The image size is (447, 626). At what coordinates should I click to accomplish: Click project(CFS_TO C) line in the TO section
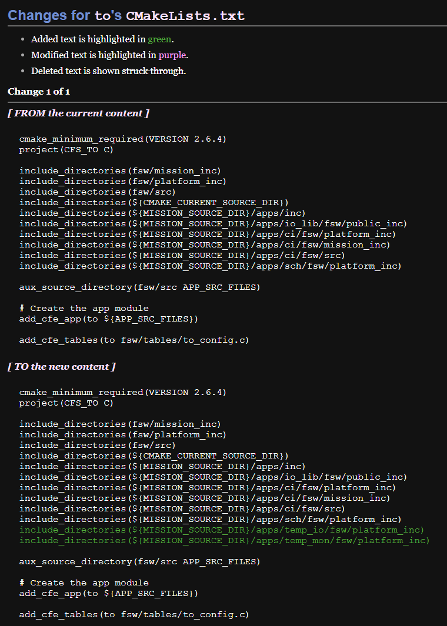click(x=66, y=403)
